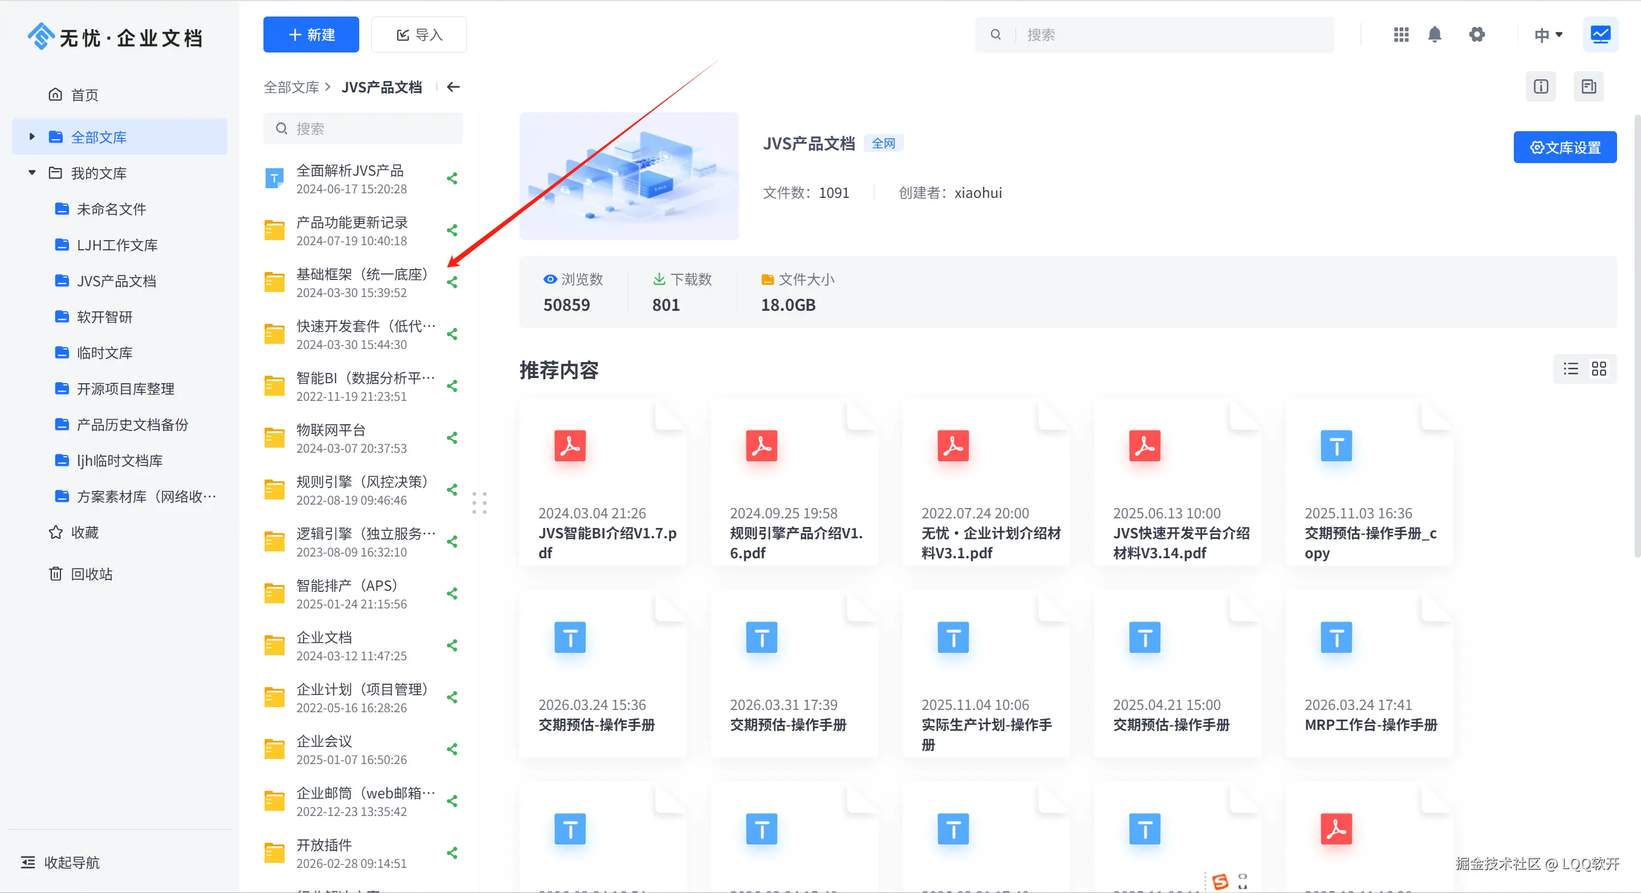Click the notification bell icon
The width and height of the screenshot is (1641, 893).
[x=1434, y=34]
